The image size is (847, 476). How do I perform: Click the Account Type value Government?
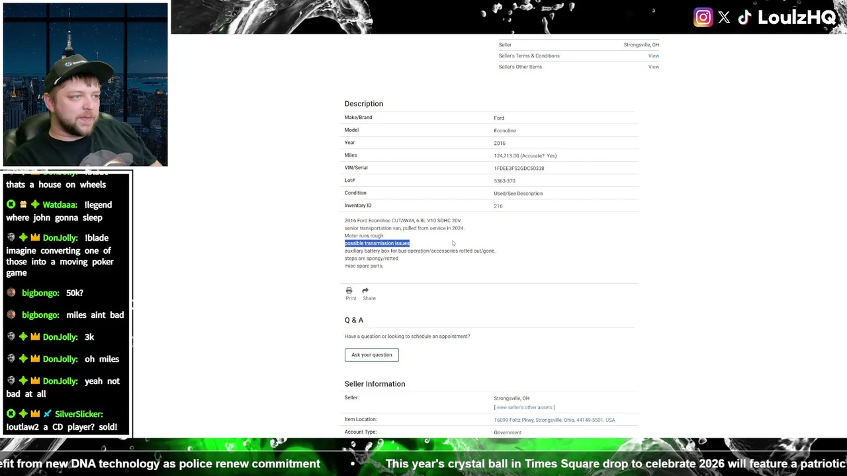[x=508, y=432]
